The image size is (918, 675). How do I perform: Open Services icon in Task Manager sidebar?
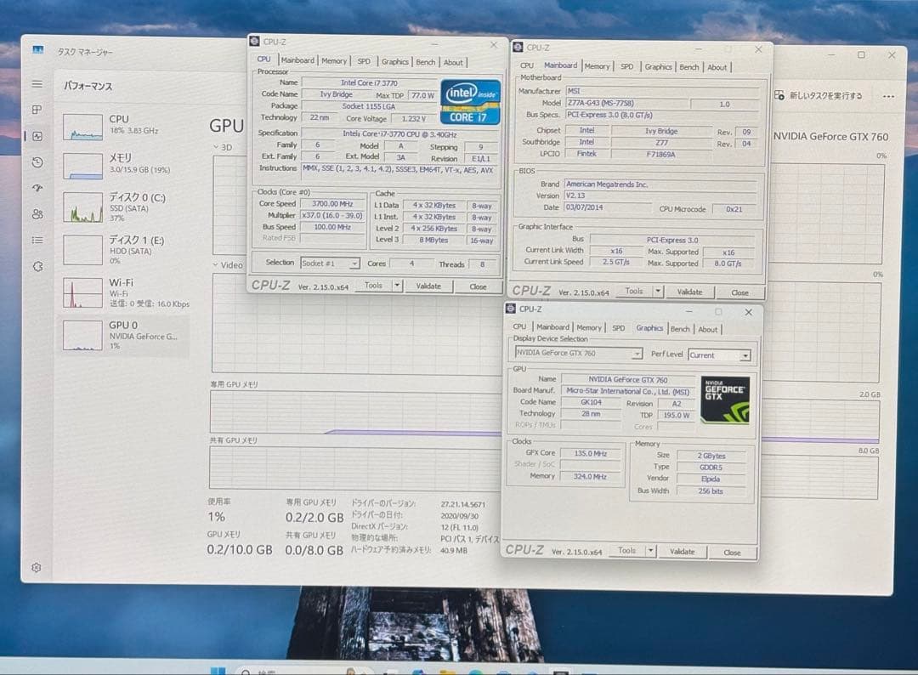(37, 266)
